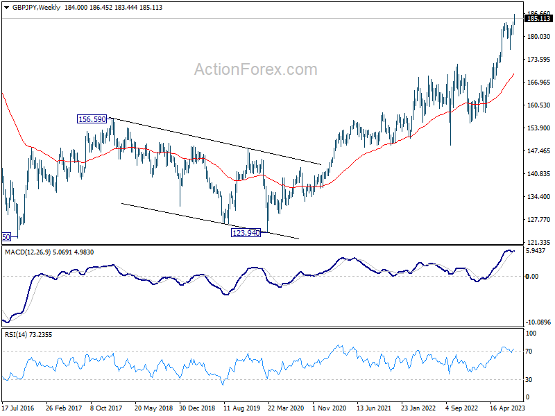Click the 8 Oct 2017 date label
Image resolution: width=555 pixels, height=416 pixels.
coord(106,408)
